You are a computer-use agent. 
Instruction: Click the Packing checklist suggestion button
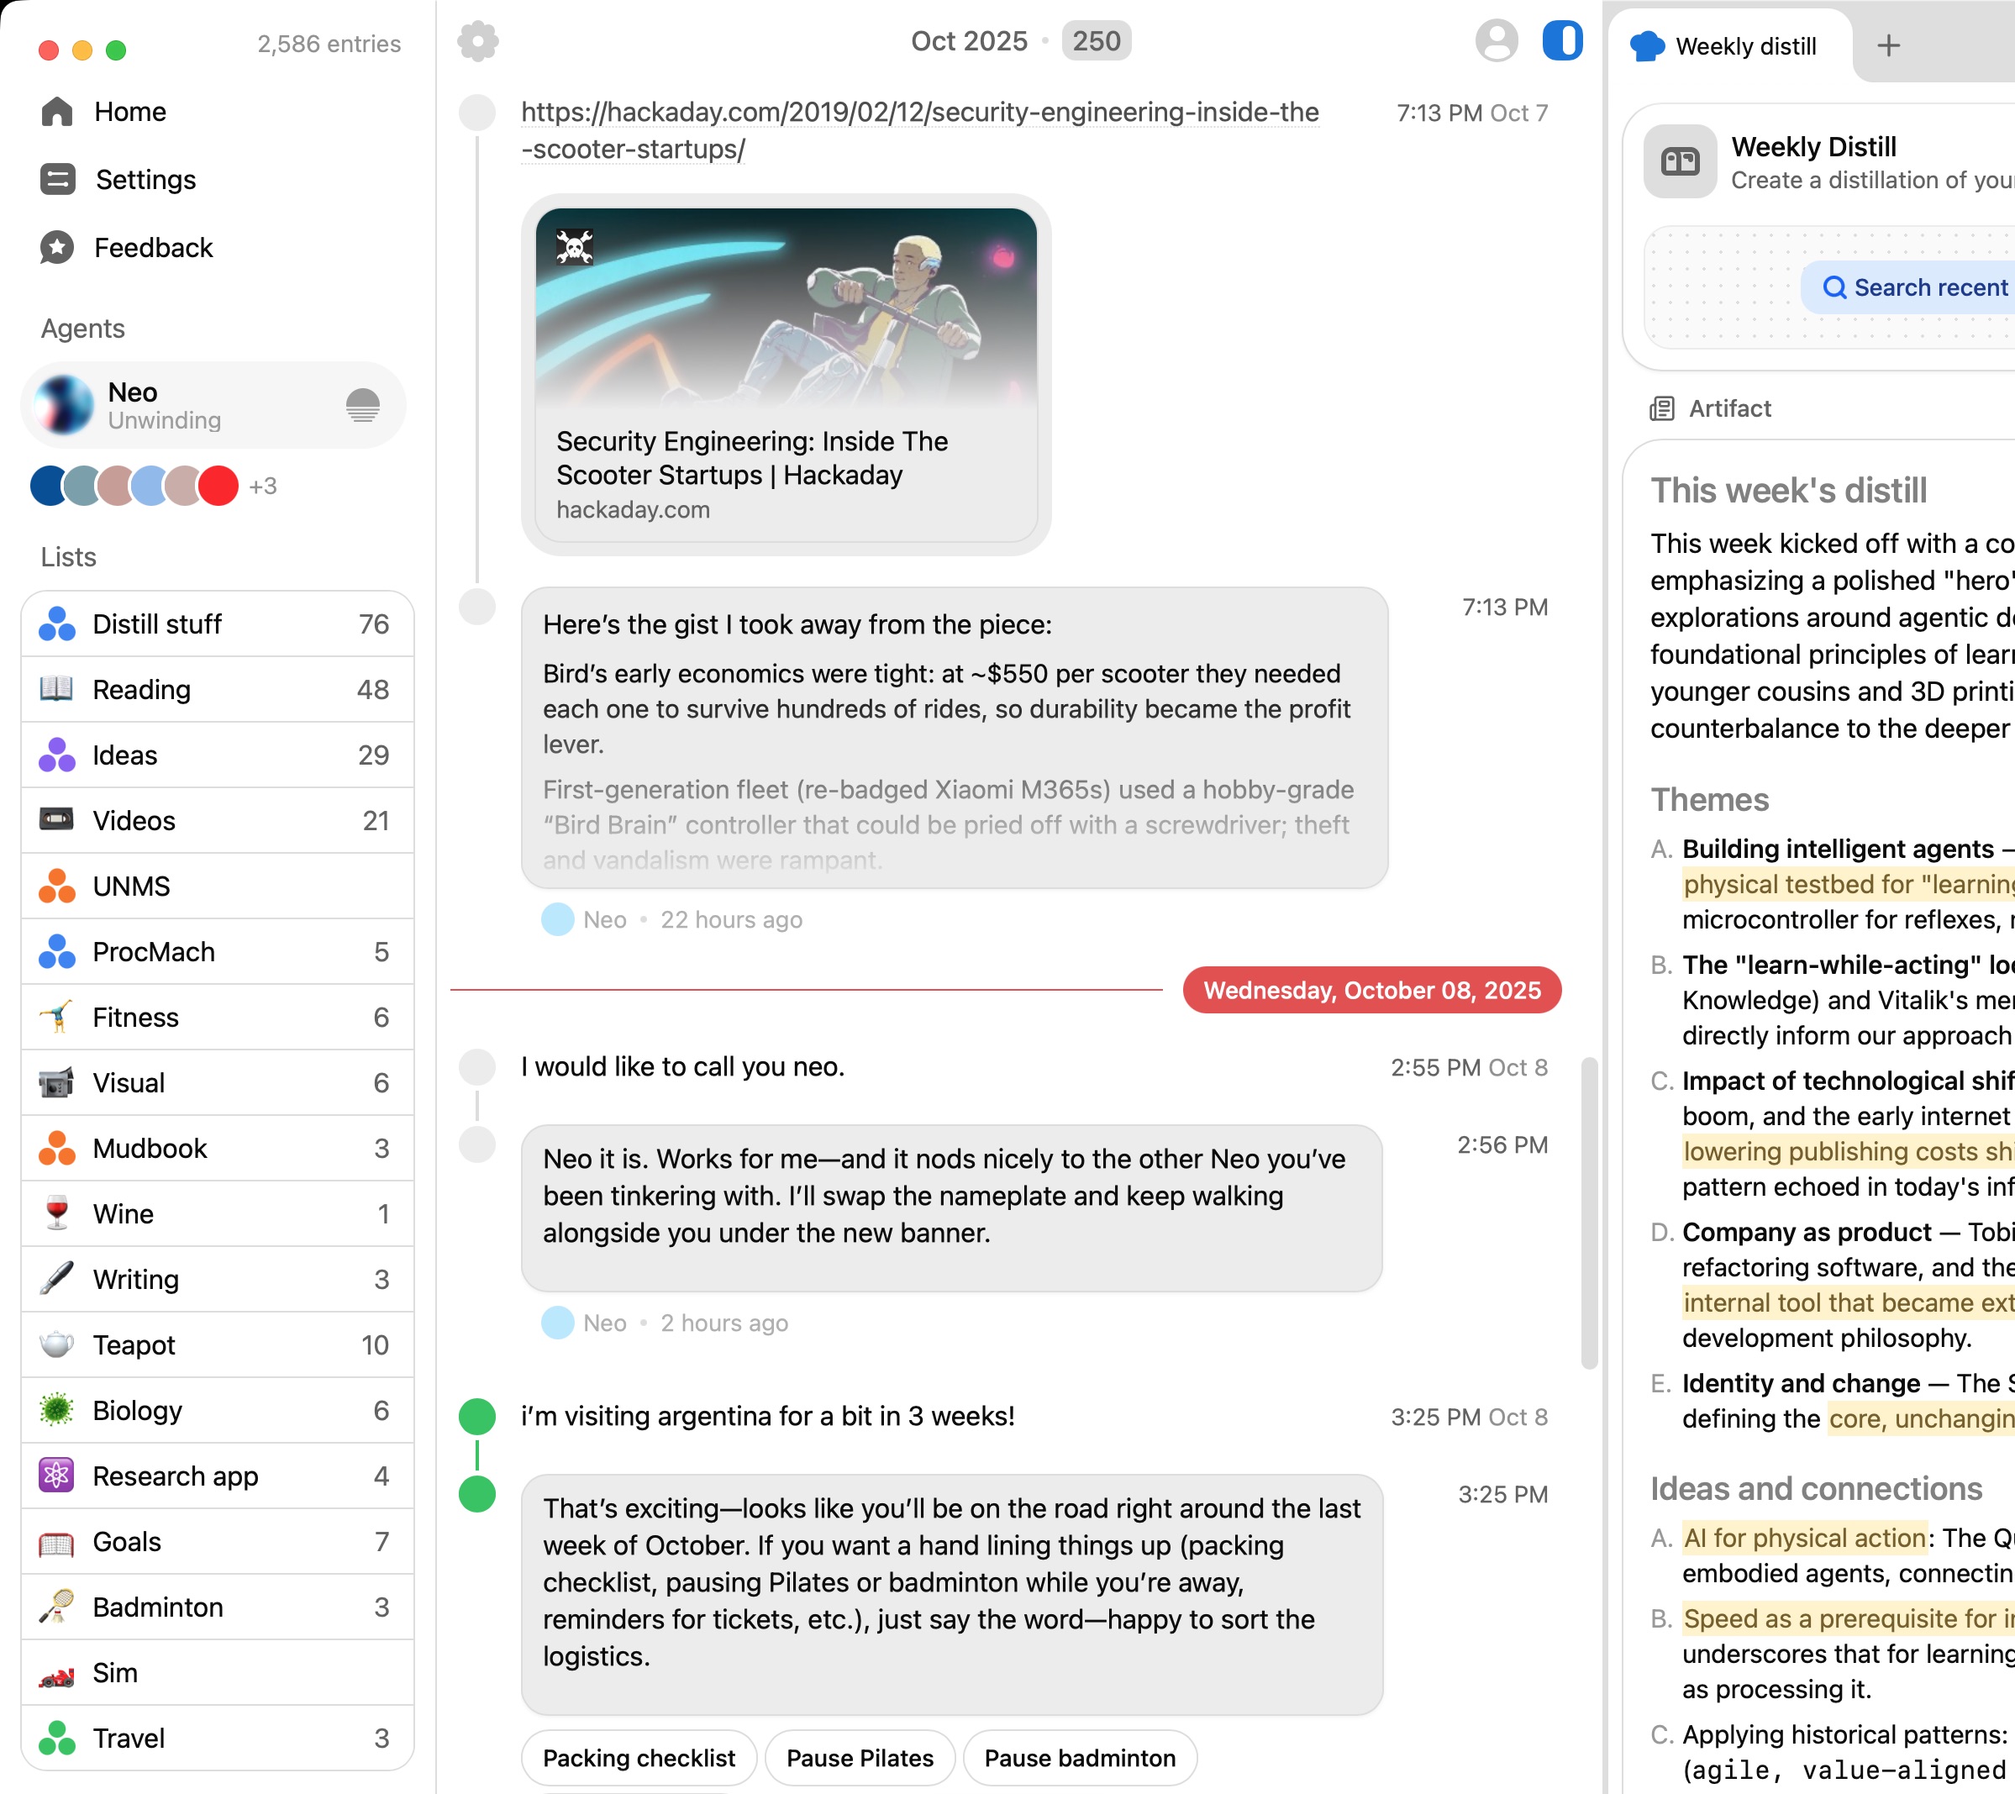[638, 1758]
